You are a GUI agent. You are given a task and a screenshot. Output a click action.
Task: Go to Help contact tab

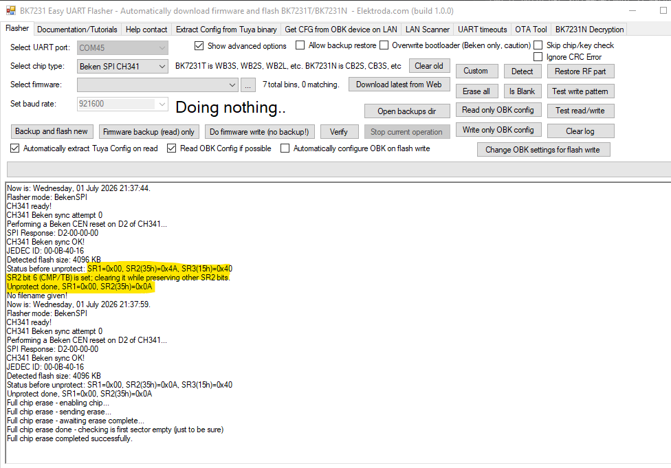[146, 30]
